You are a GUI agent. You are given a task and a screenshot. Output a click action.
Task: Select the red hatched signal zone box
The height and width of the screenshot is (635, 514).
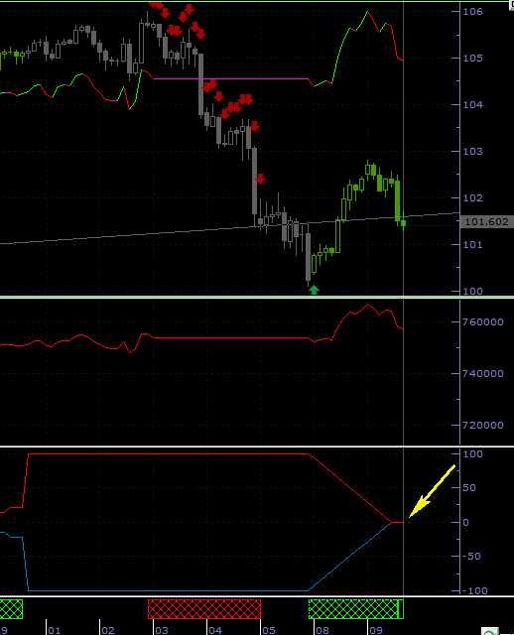pyautogui.click(x=204, y=608)
